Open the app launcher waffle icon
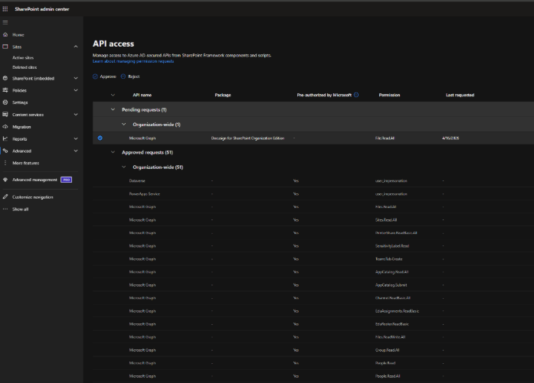 point(5,9)
